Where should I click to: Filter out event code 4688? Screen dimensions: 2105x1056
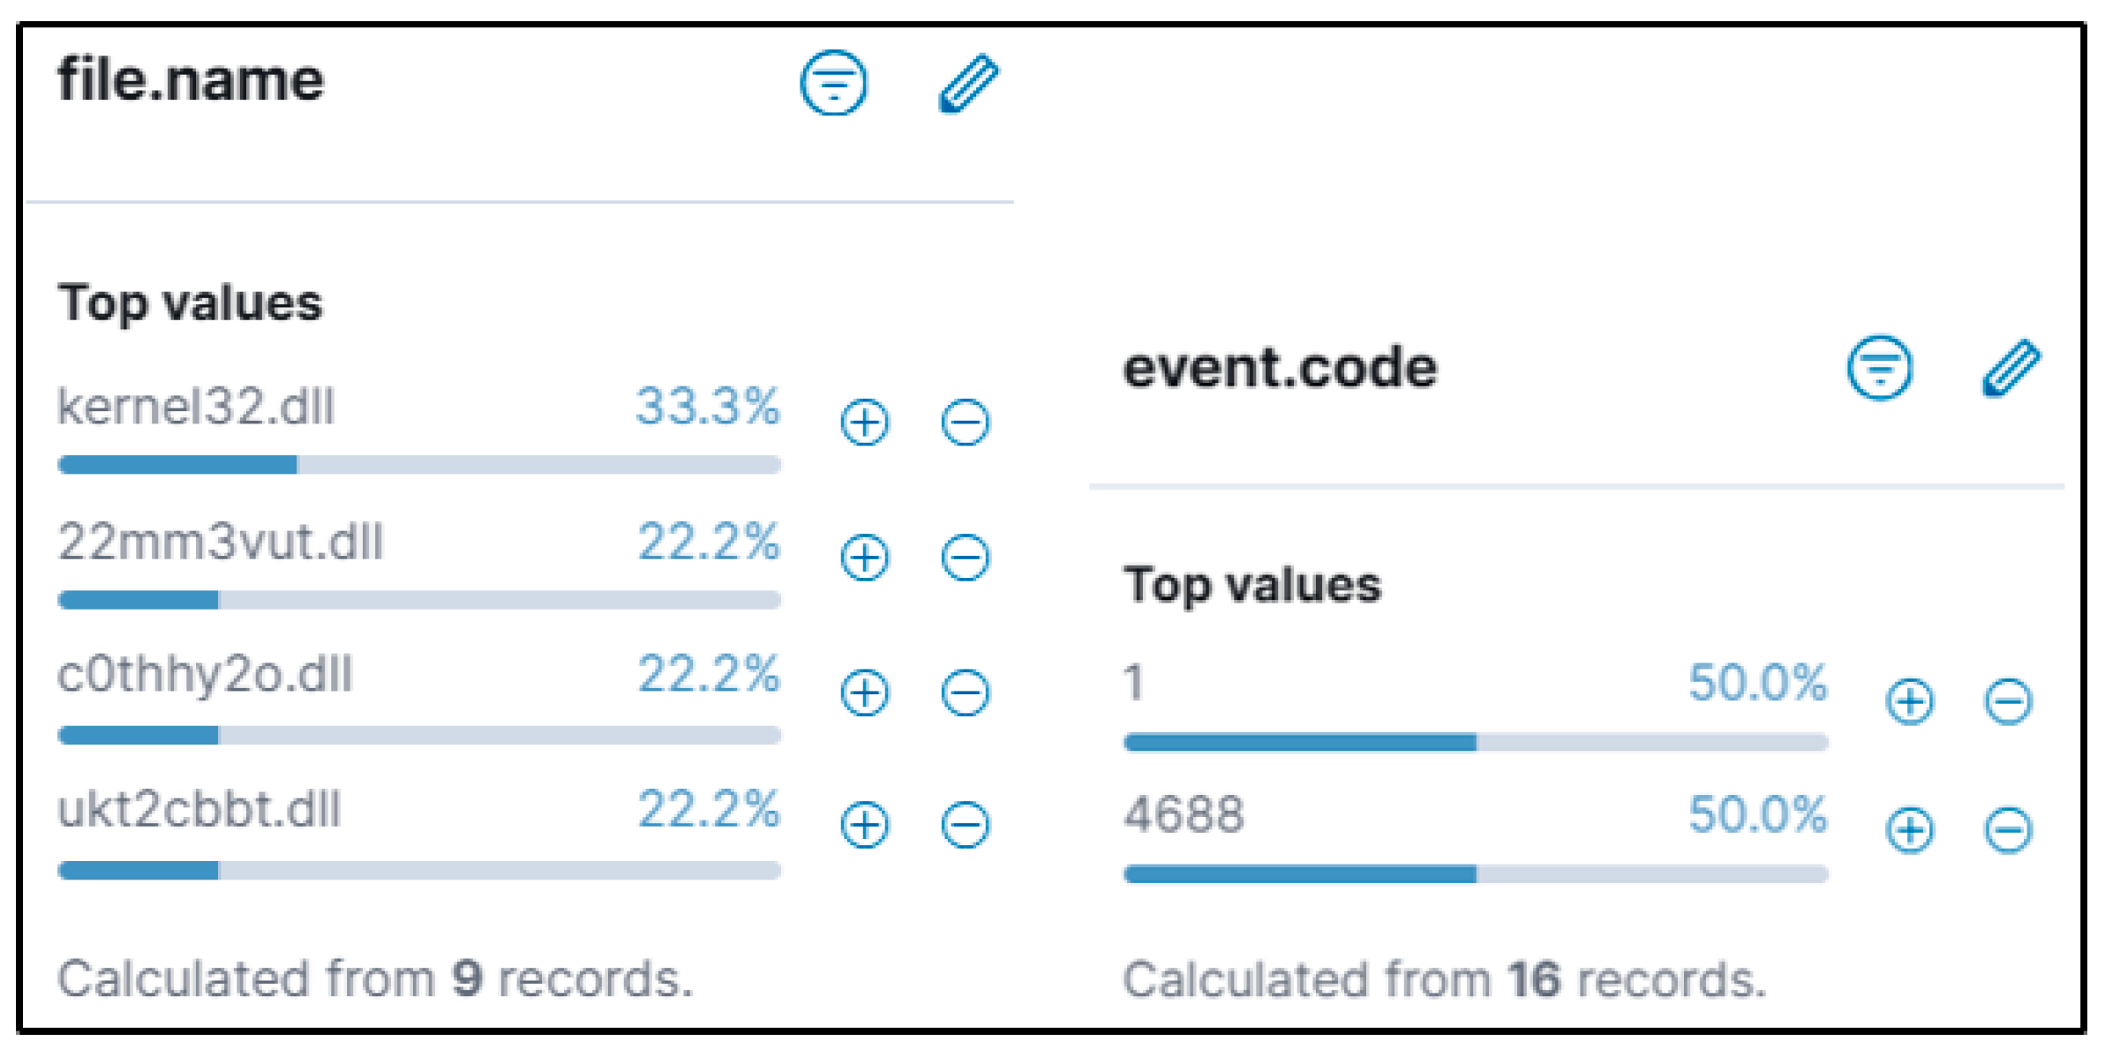2008,830
